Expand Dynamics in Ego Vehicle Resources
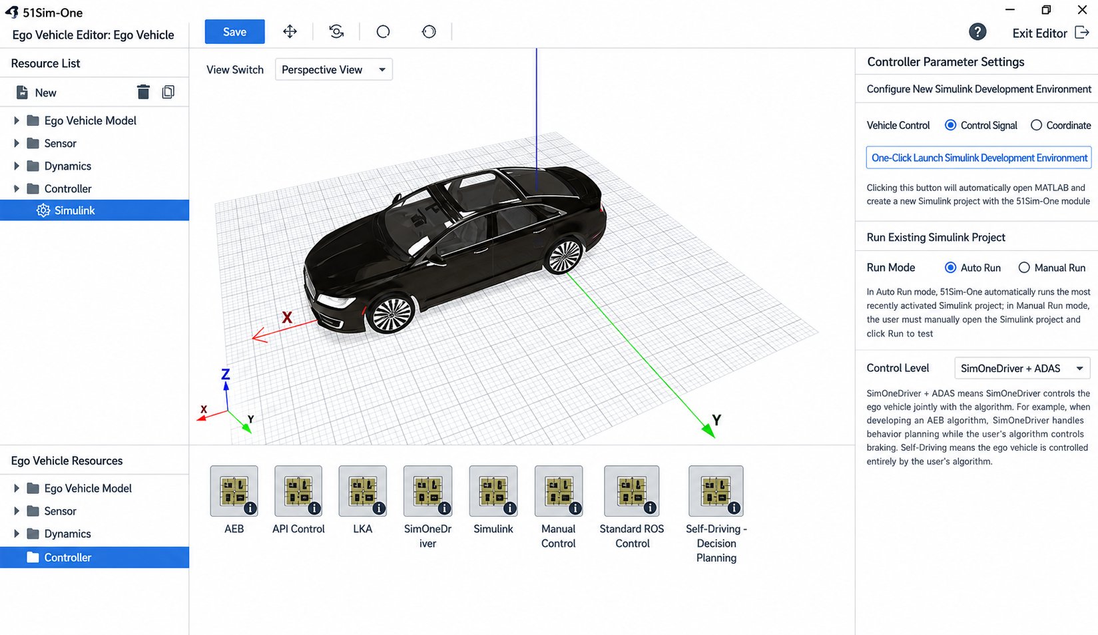The image size is (1098, 635). point(17,534)
